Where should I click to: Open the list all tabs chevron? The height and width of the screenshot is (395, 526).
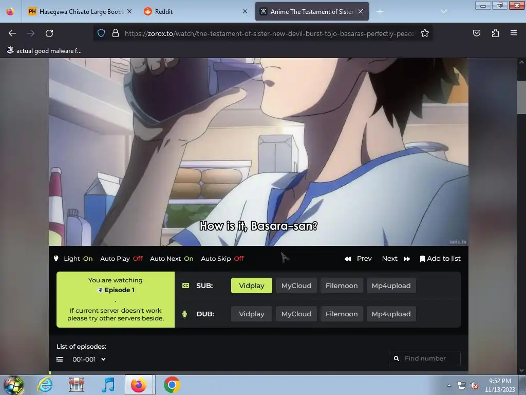coord(444,11)
